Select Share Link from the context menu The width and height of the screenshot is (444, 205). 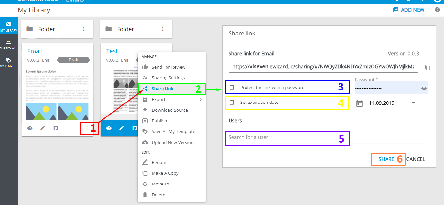[x=162, y=89]
